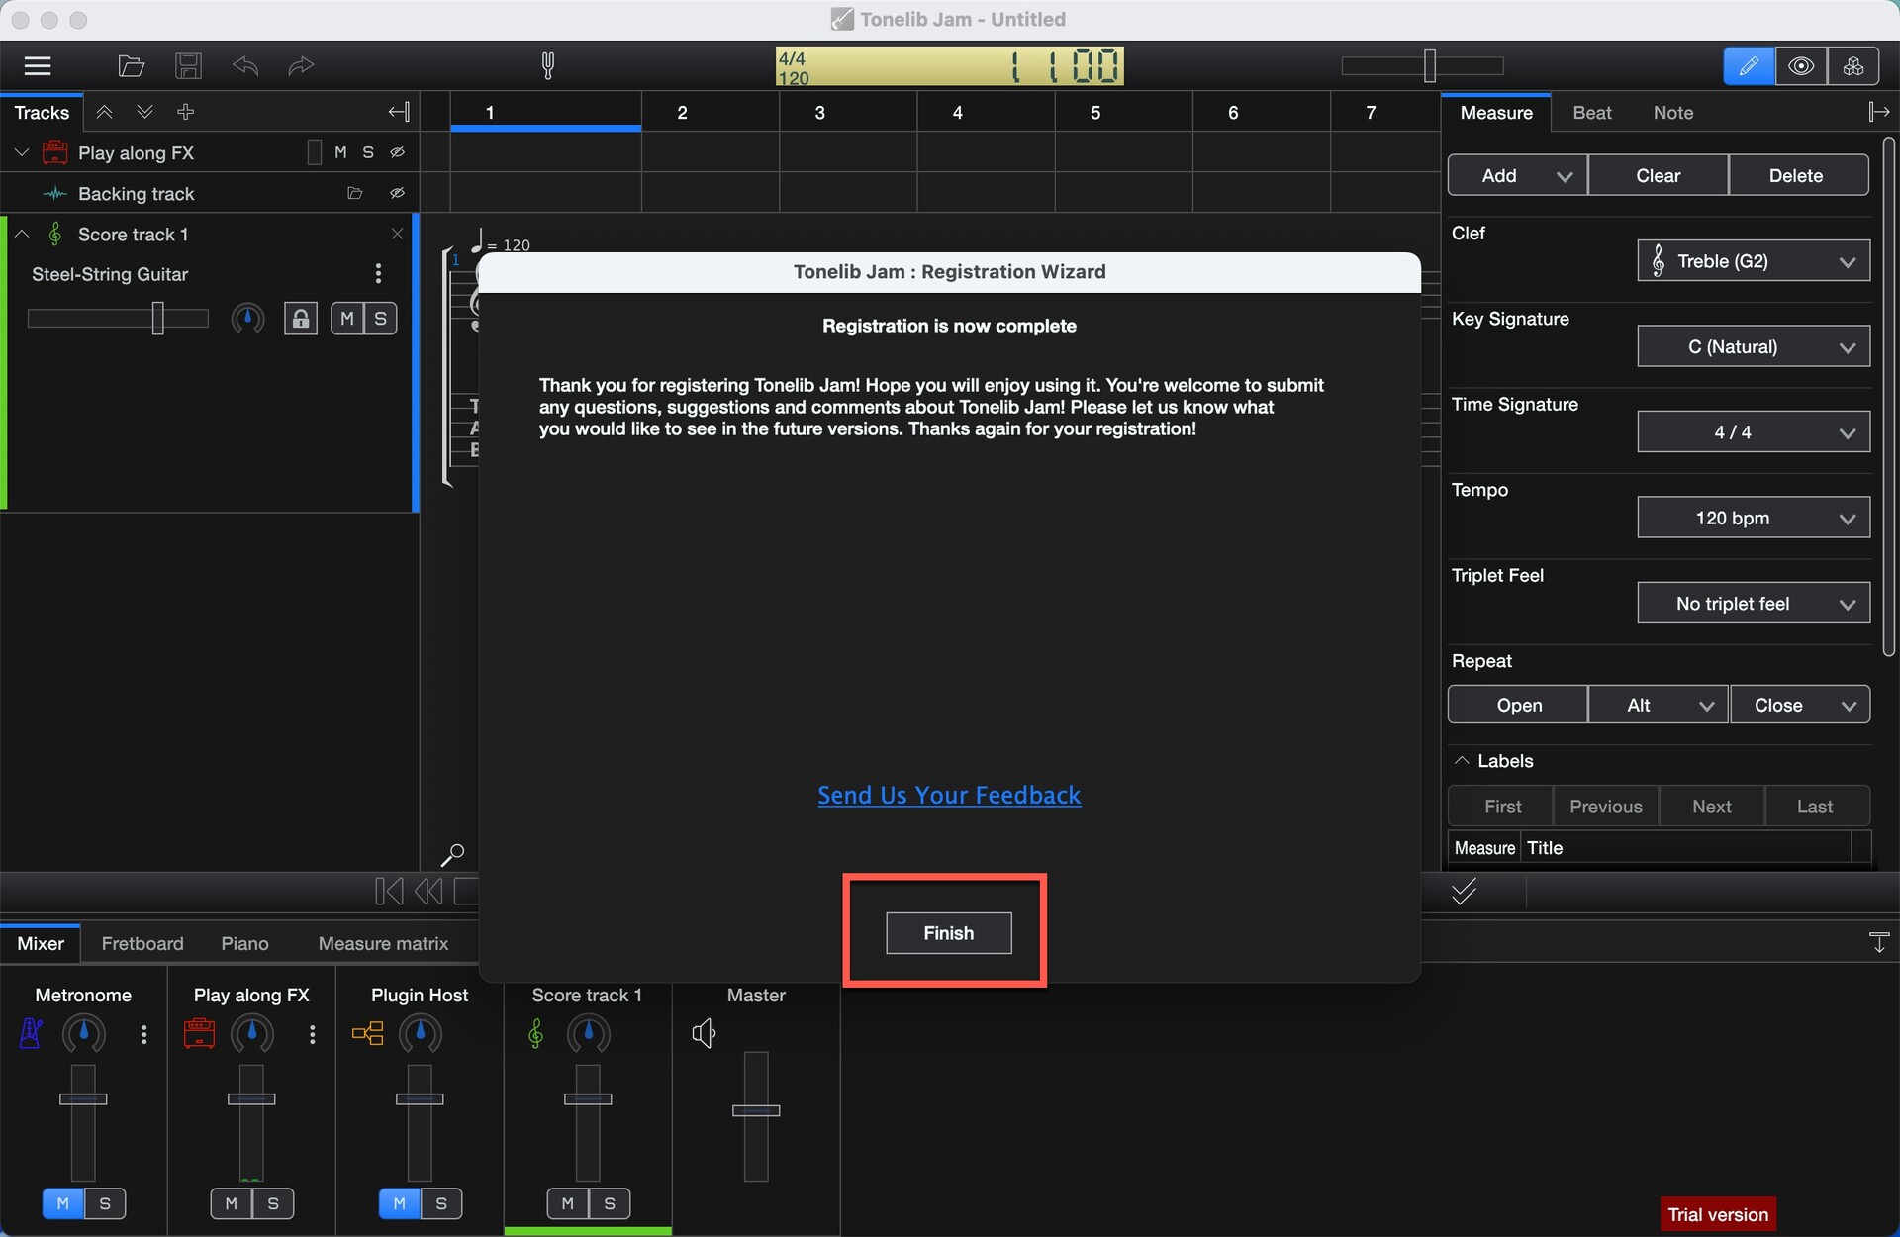Image resolution: width=1900 pixels, height=1237 pixels.
Task: Switch to the Beat tab
Action: coord(1591,112)
